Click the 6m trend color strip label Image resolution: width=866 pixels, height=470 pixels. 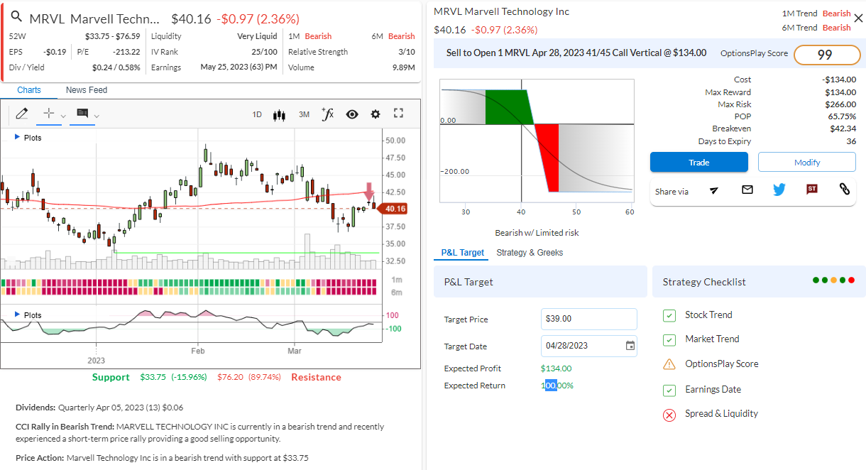tap(397, 292)
